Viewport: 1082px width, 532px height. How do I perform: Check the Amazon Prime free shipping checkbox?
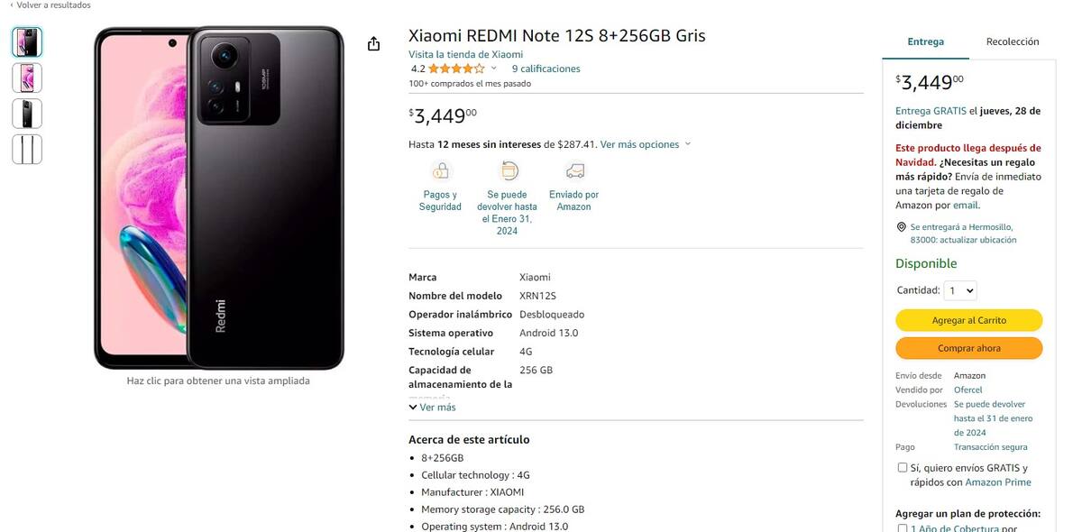[903, 468]
